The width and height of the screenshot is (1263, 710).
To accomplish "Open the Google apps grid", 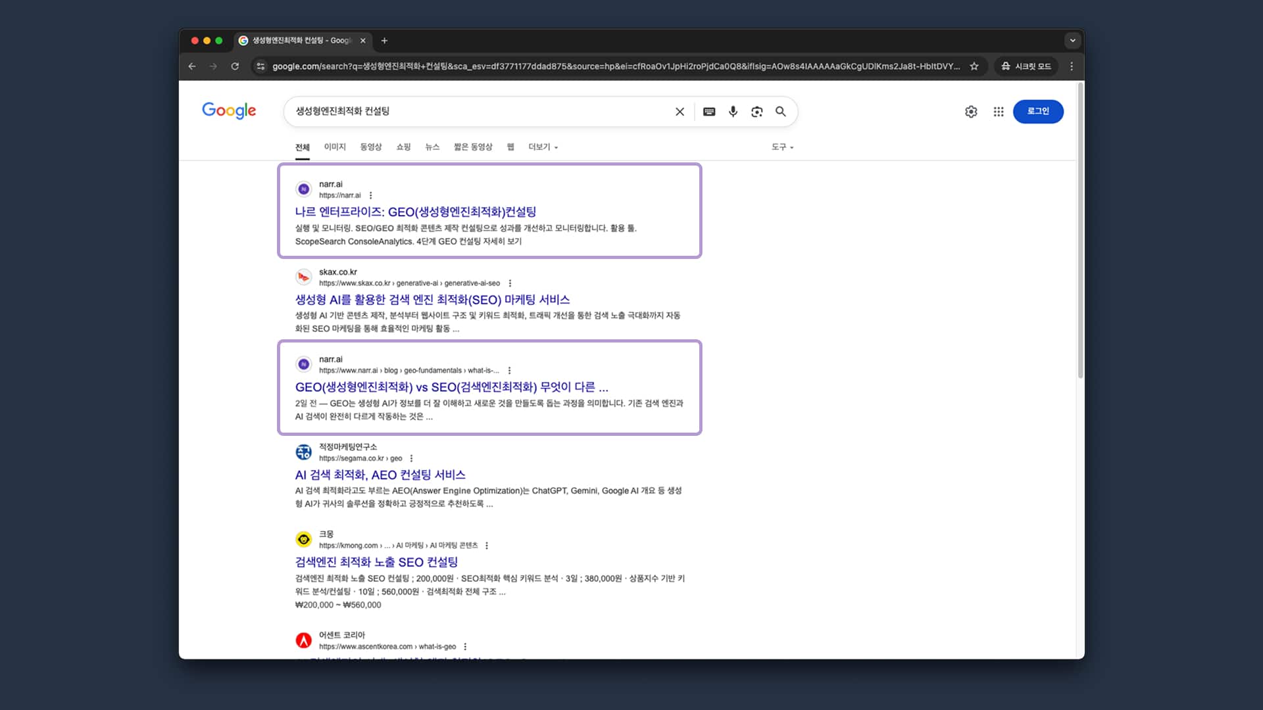I will click(x=998, y=111).
